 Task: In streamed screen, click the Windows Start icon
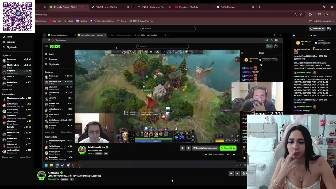46,165
